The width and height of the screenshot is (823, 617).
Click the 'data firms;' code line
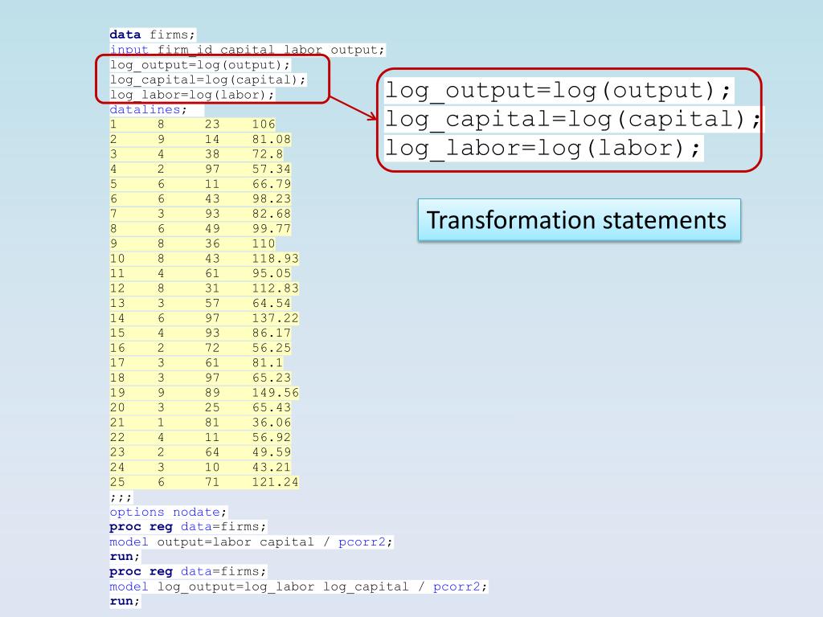152,35
